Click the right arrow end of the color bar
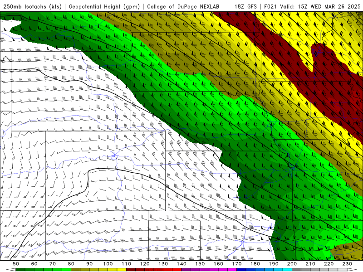 click(x=352, y=270)
